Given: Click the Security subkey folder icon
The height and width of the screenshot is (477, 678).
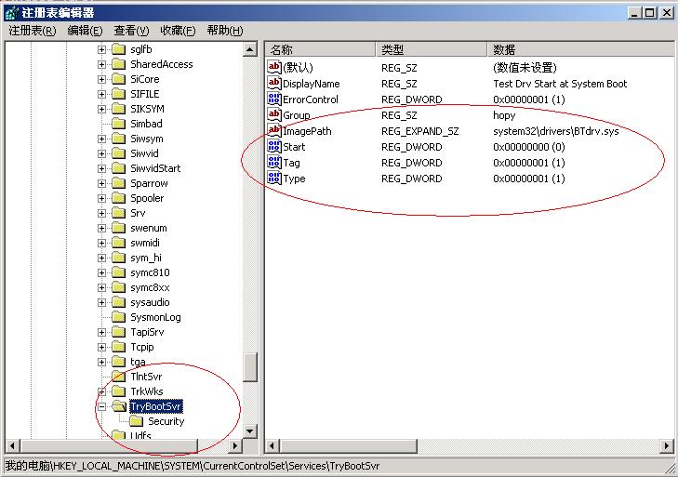Looking at the screenshot, I should (x=136, y=421).
